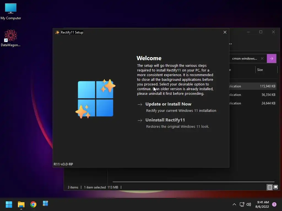Open the Windows Start menu

pos(9,204)
